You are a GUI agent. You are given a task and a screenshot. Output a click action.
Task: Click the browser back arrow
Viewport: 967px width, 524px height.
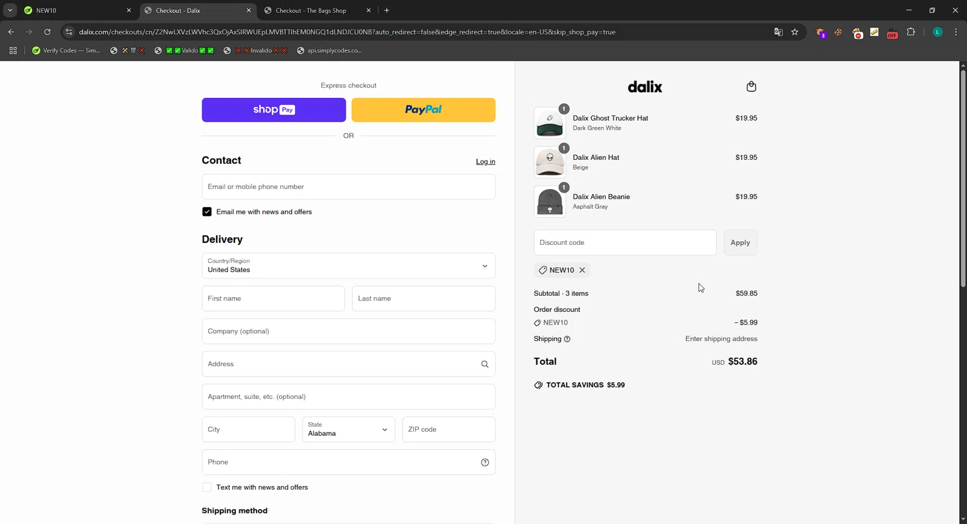coord(11,32)
